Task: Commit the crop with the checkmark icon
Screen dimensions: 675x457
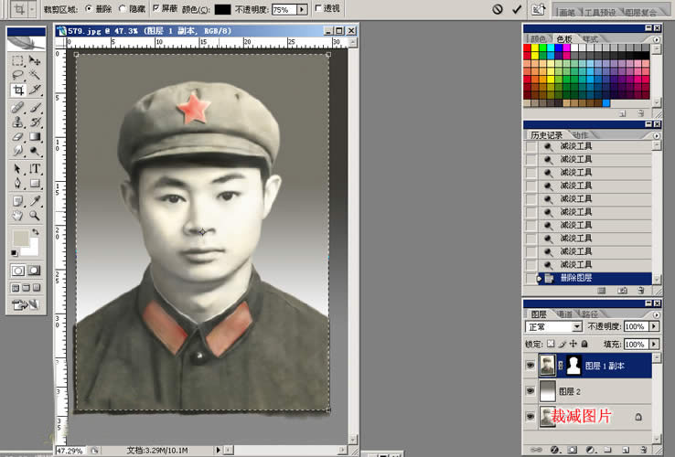Action: [x=517, y=8]
